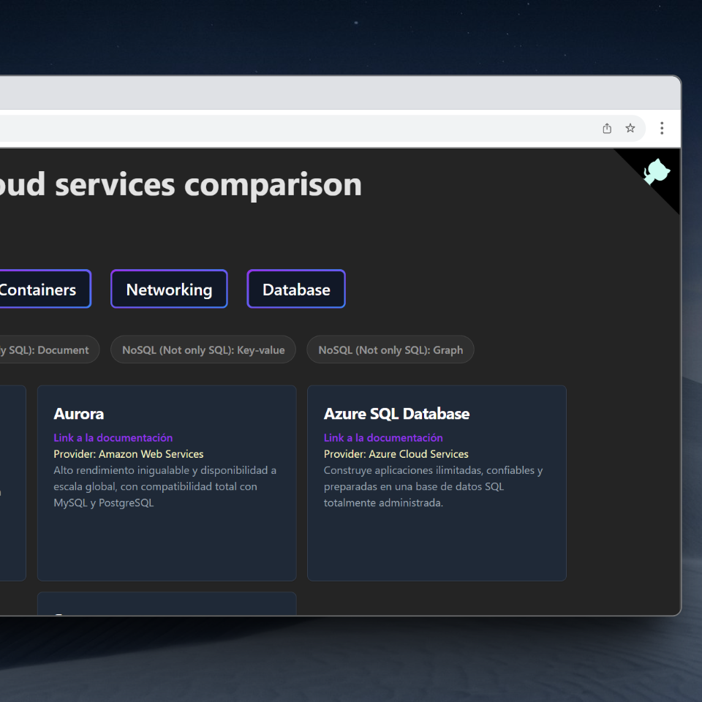Open Aurora's 'Link a la documentación'
The width and height of the screenshot is (702, 702).
[x=113, y=438]
